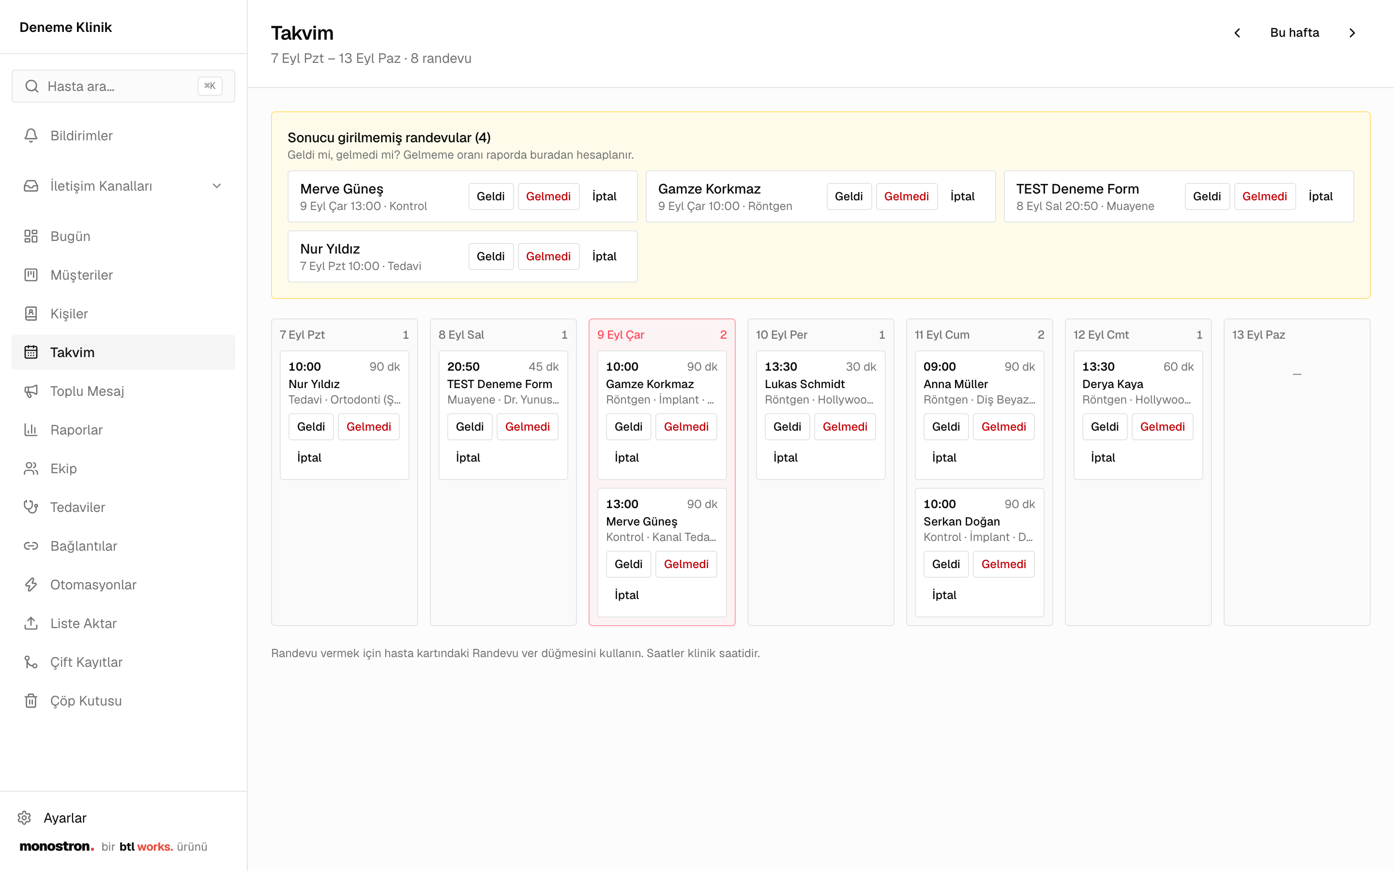Click the btl works link
The image size is (1394, 871).
(x=146, y=846)
